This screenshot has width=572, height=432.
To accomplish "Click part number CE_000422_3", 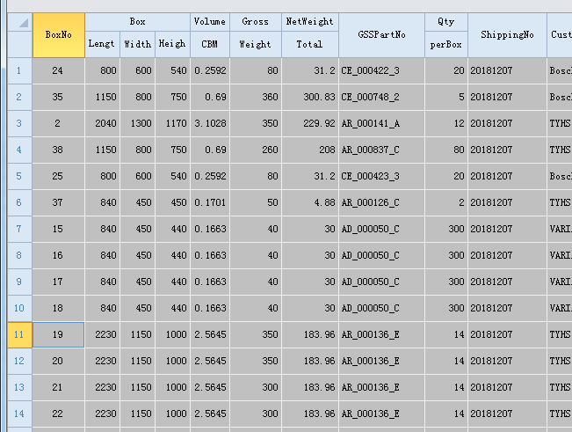I will [381, 71].
